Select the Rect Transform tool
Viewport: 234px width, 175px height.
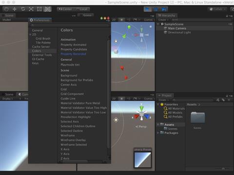(x=39, y=9)
